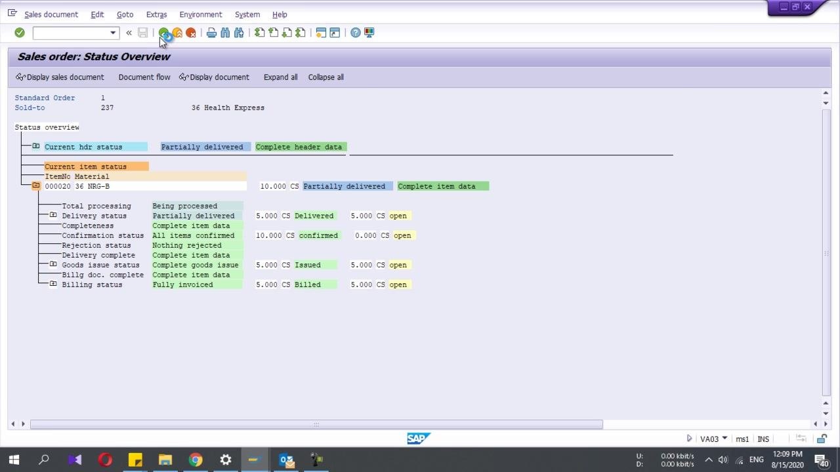Go to next page icon
The image size is (840, 472).
coord(287,33)
